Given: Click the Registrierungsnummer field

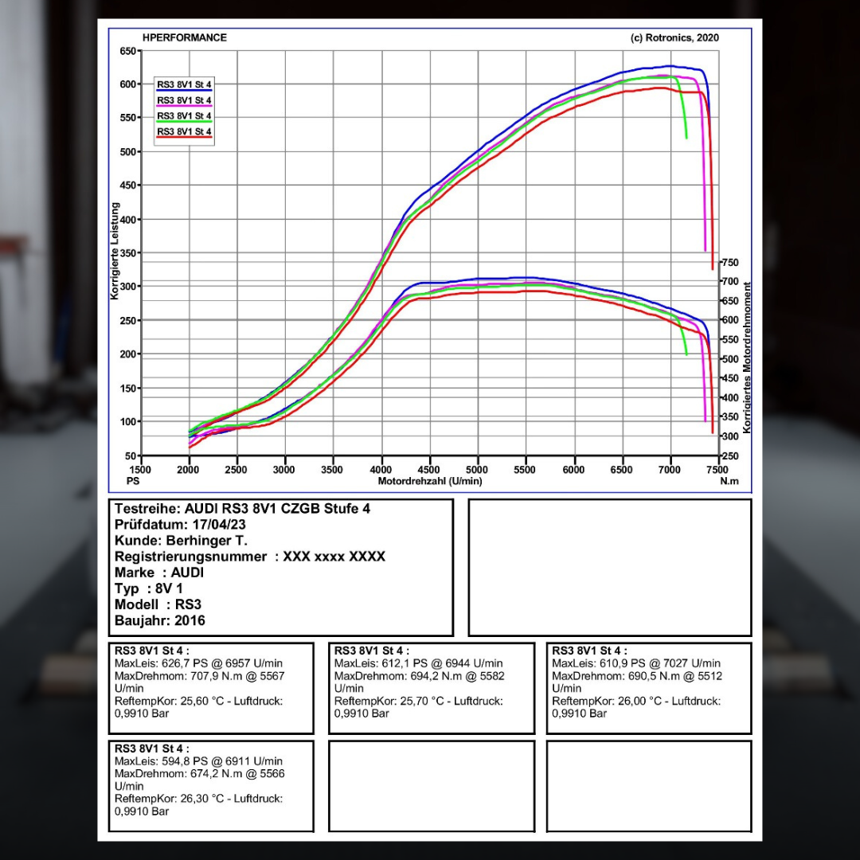Looking at the screenshot, I should [249, 557].
